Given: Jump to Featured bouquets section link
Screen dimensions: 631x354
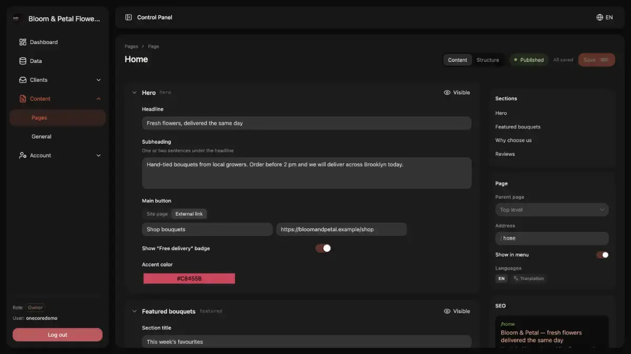Looking at the screenshot, I should tap(518, 127).
